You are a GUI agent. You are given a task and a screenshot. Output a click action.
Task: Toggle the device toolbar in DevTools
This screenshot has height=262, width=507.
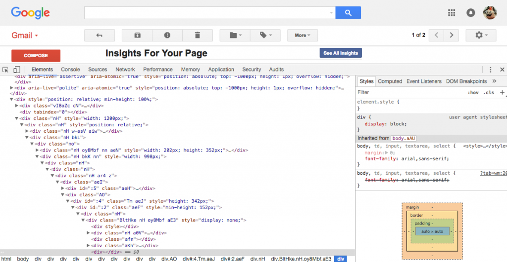coord(16,70)
